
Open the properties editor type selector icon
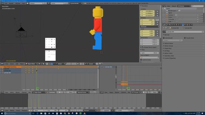[x=164, y=25]
